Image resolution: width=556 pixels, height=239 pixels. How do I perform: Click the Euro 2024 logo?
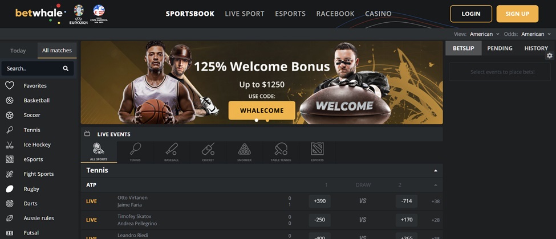[x=79, y=14]
